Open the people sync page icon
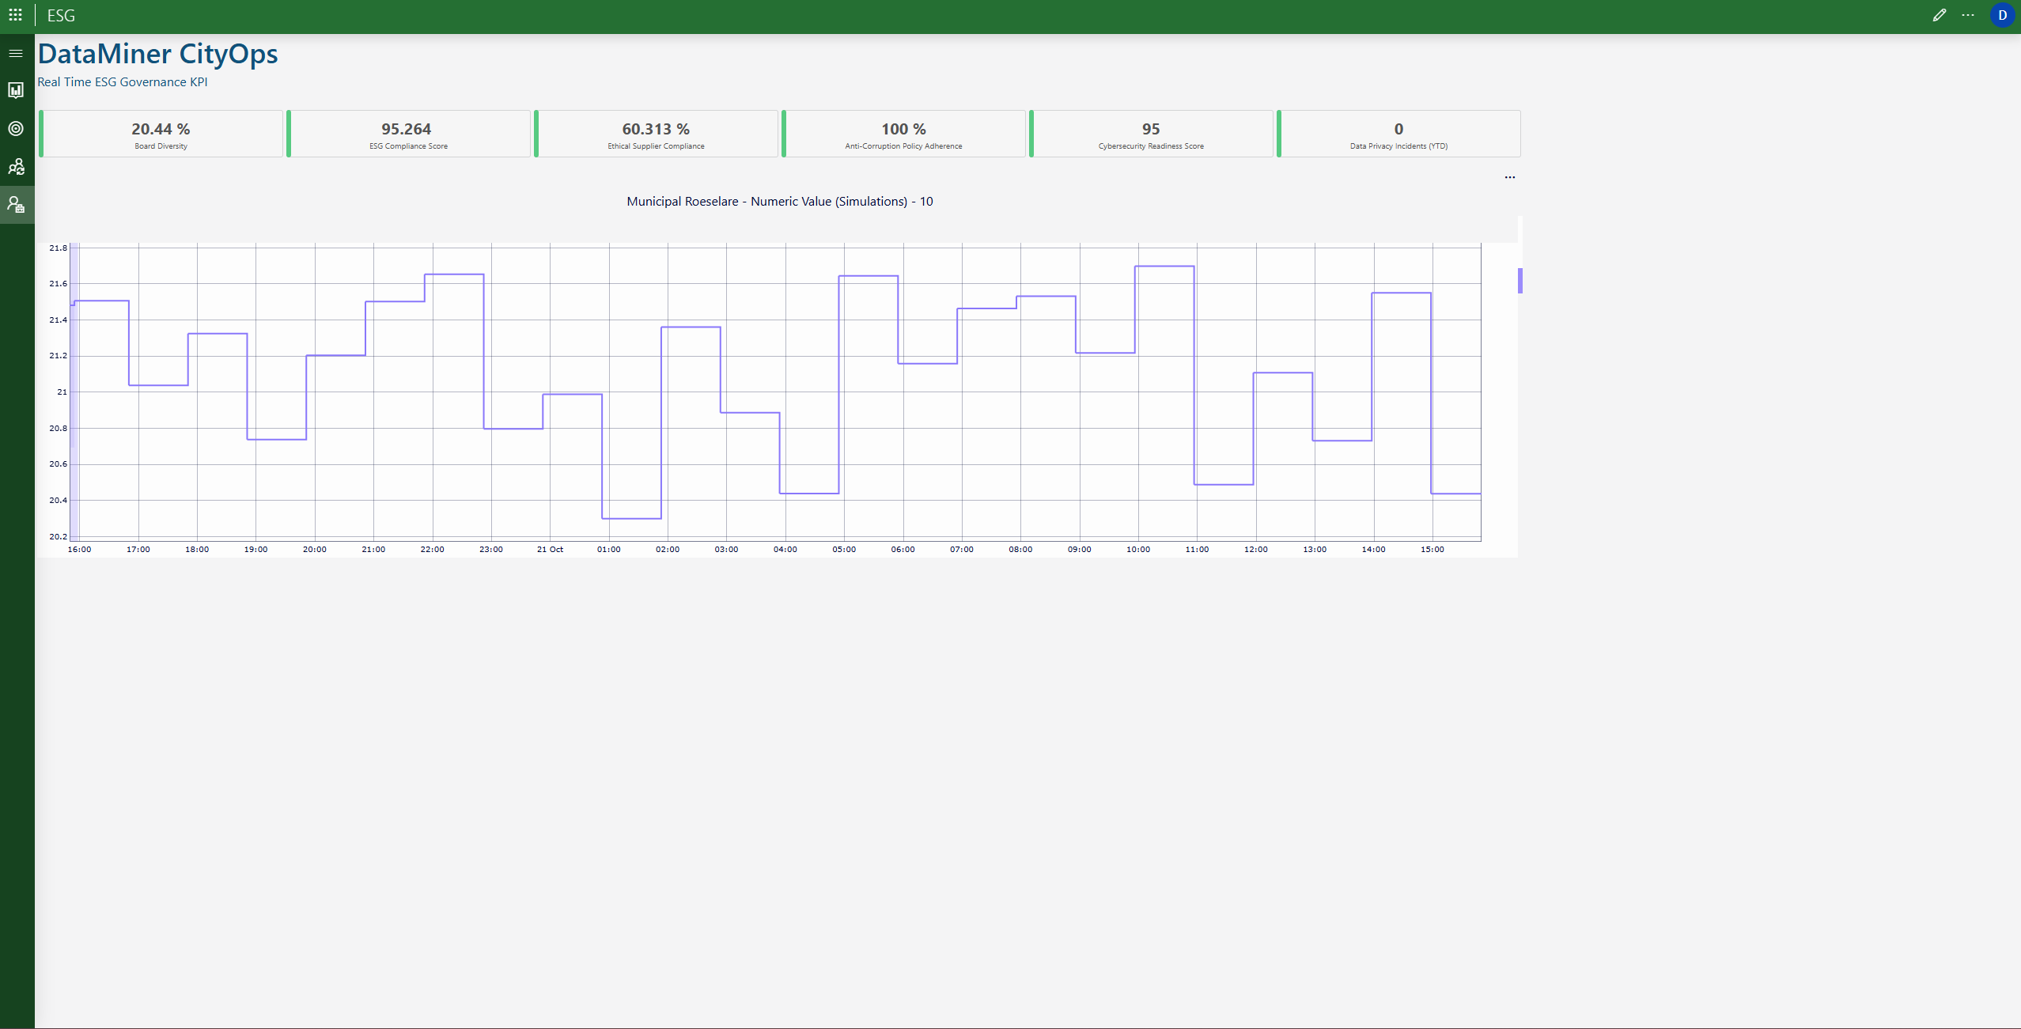The width and height of the screenshot is (2021, 1029). (16, 167)
